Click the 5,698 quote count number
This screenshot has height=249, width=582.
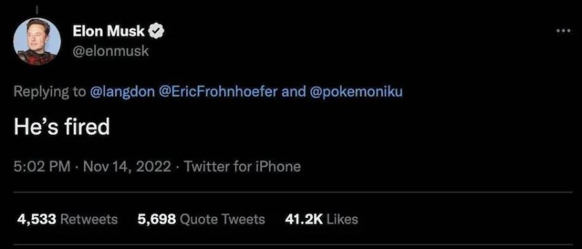[156, 219]
